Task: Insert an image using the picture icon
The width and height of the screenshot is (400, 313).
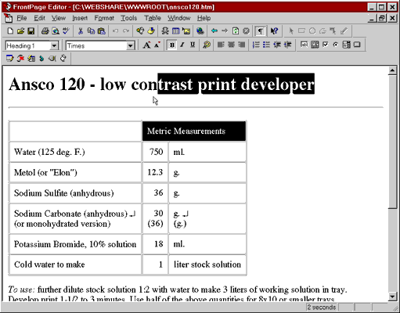Action: 186,31
